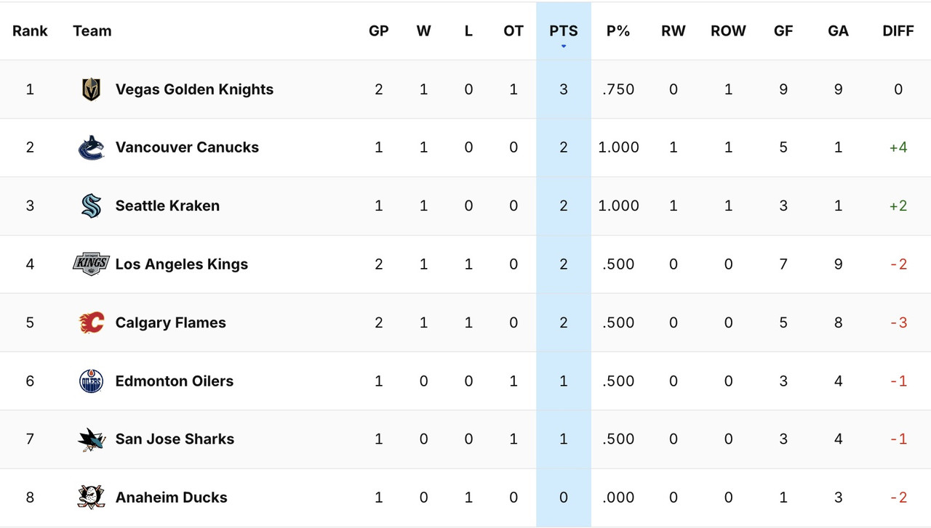Click the Team column header
The width and height of the screenshot is (931, 528).
pyautogui.click(x=92, y=31)
